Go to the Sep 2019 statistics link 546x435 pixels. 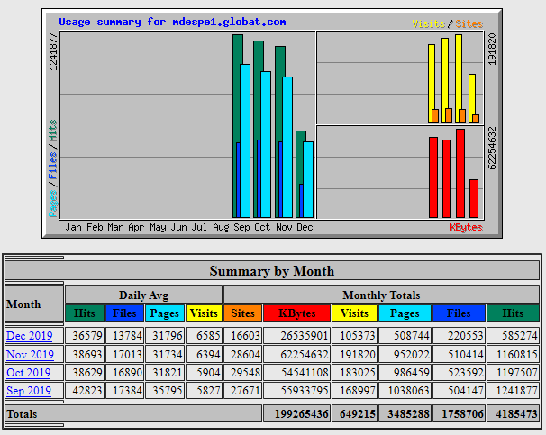point(30,391)
